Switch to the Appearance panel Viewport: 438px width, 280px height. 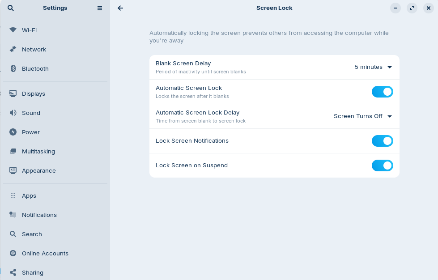click(39, 170)
